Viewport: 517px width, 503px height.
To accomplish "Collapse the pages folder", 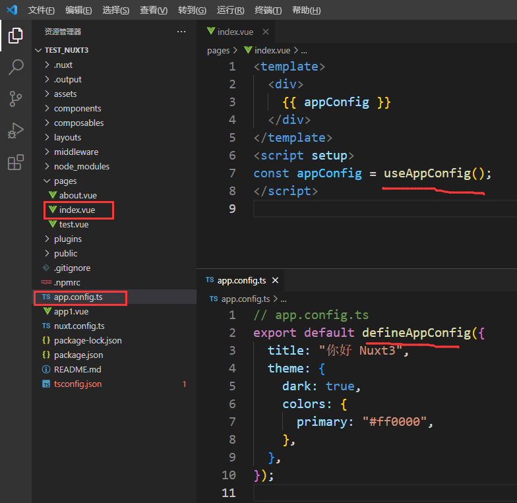I will [47, 181].
